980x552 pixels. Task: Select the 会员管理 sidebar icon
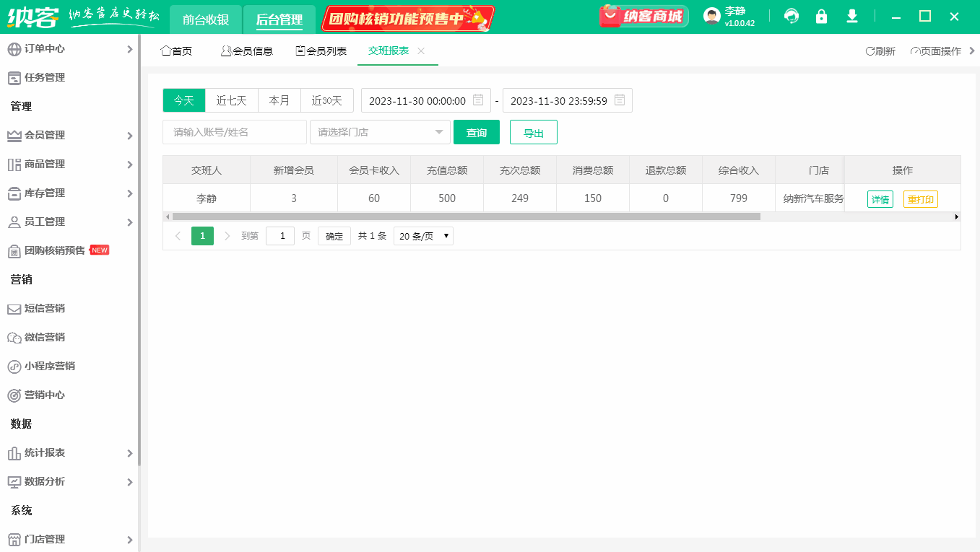17,135
